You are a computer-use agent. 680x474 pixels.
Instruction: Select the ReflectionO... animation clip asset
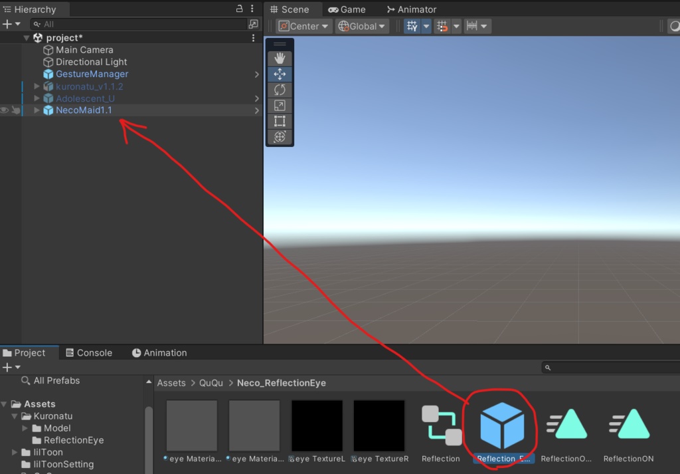click(566, 425)
